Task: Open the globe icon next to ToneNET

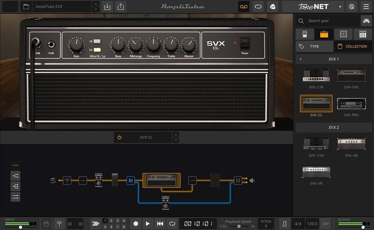Action: click(x=352, y=7)
